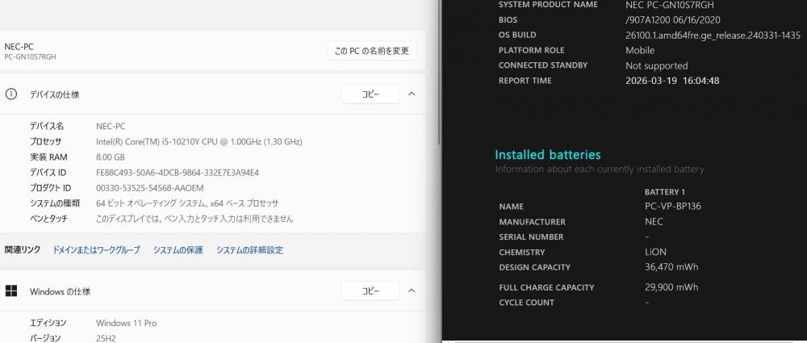Select the BIOS value /907A1200 06/16/2020
Screen dimensions: 807x343
click(673, 20)
